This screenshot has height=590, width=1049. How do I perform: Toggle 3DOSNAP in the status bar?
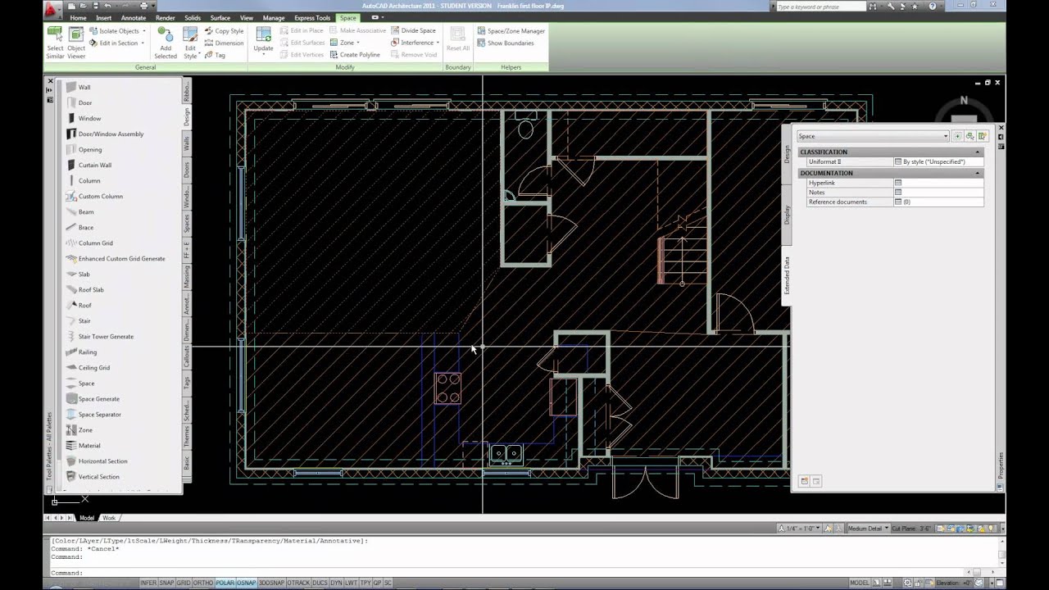coord(271,583)
